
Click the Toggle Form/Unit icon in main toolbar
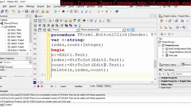(7, 12)
